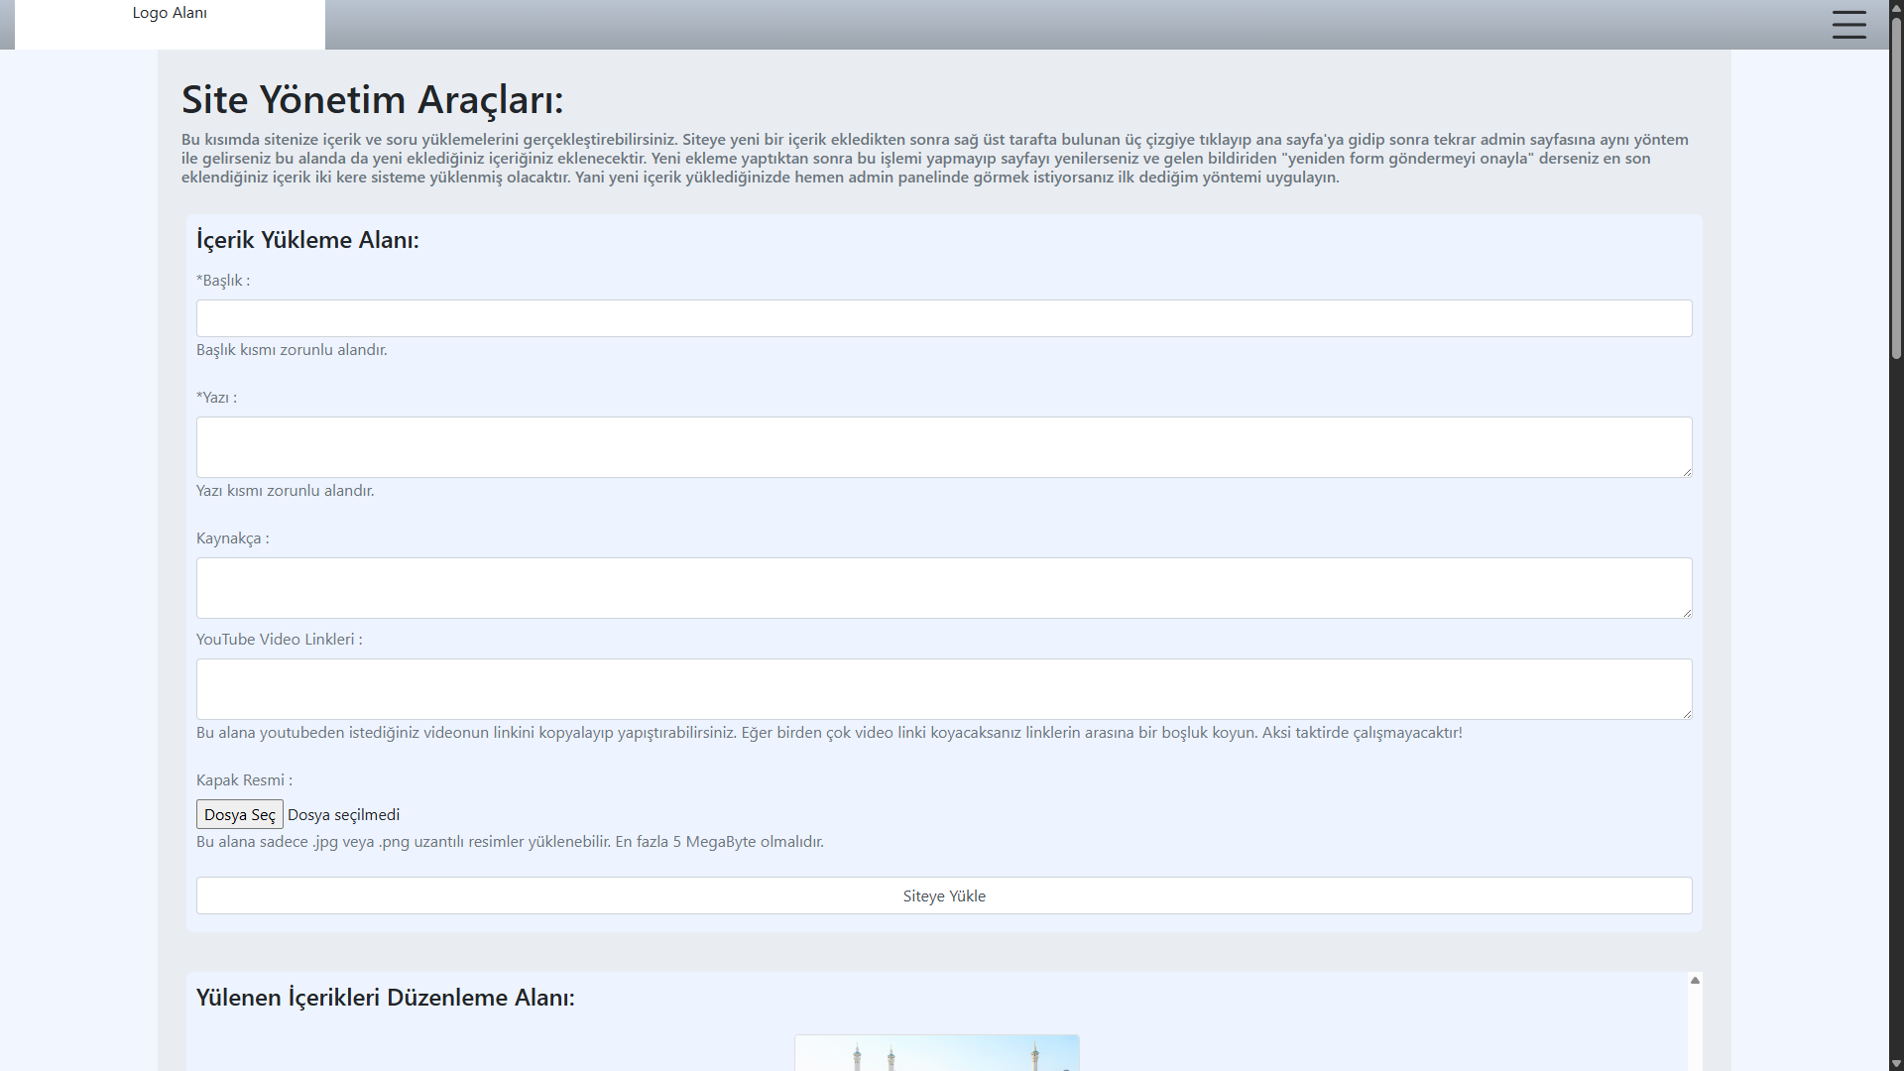Focus the Yazı text area
Screen dimensions: 1904x1071
coord(943,446)
